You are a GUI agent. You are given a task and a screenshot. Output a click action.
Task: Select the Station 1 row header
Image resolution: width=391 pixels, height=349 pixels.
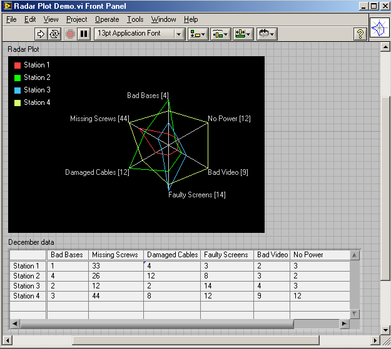click(28, 266)
